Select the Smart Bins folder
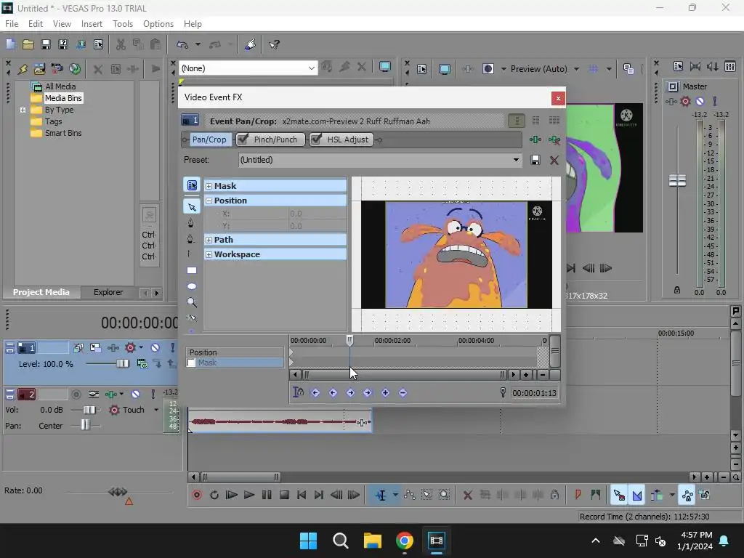The width and height of the screenshot is (744, 558). [63, 134]
